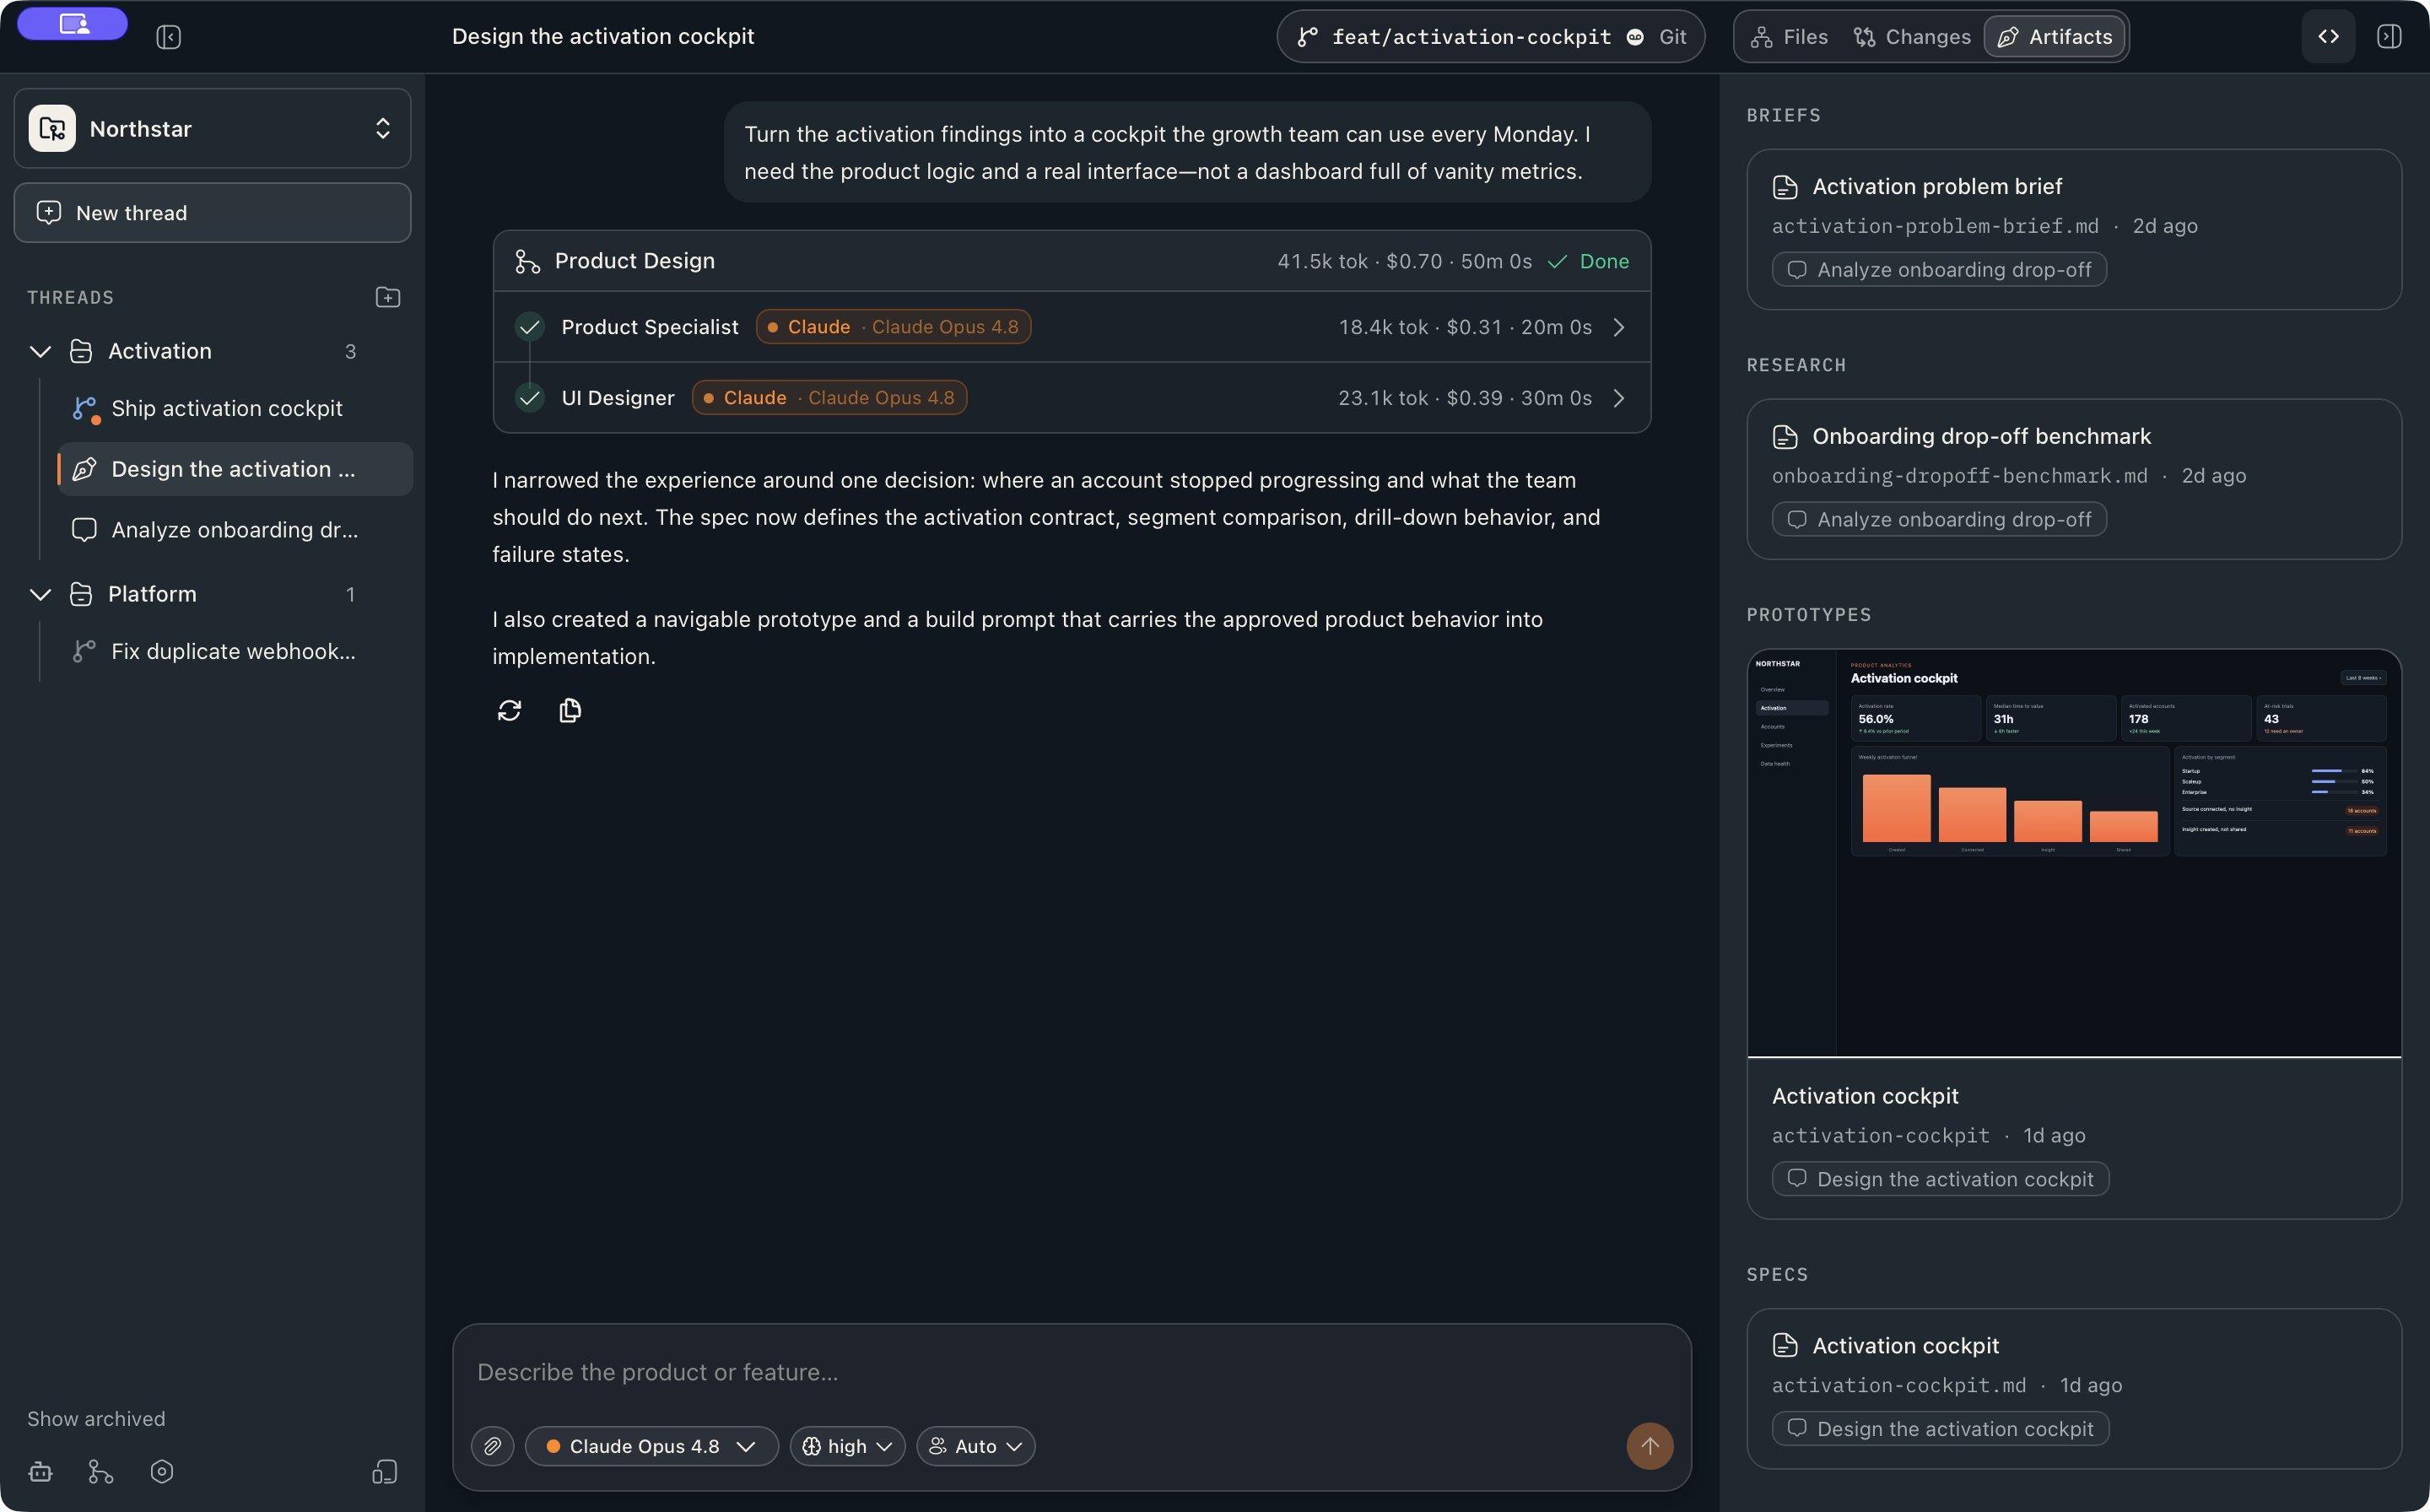Viewport: 2430px width, 1512px height.
Task: Click Analyze onboarding drop-off chip under Activation problem brief
Action: point(1939,270)
